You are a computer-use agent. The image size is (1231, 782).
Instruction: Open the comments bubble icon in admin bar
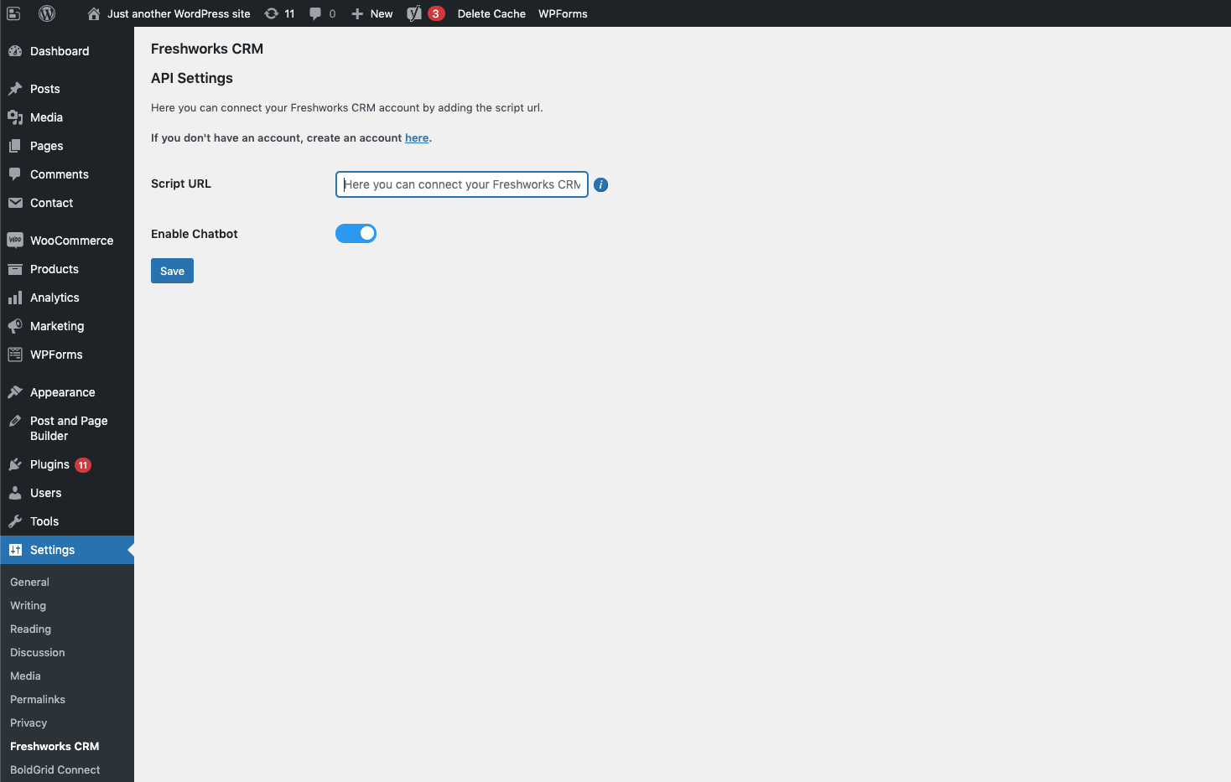coord(315,13)
